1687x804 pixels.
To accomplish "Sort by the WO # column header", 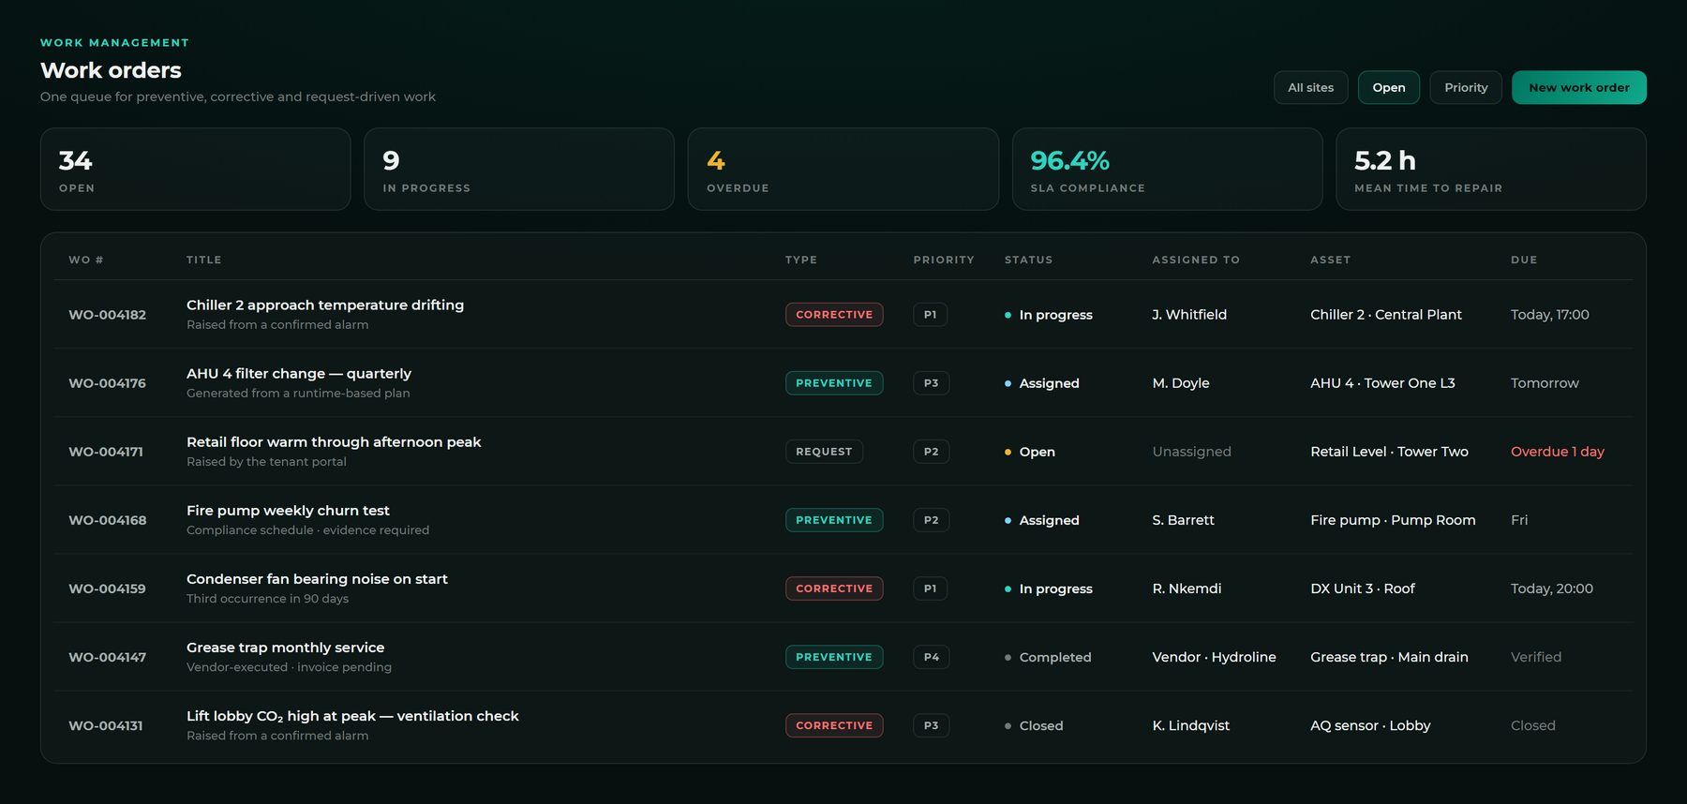I will 86,260.
